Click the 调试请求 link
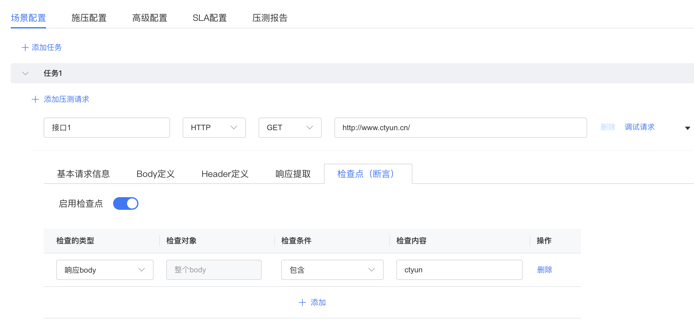The width and height of the screenshot is (694, 333). pos(639,127)
